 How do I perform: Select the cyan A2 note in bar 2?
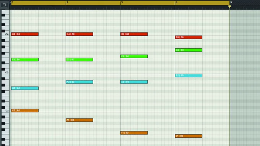click(80, 82)
